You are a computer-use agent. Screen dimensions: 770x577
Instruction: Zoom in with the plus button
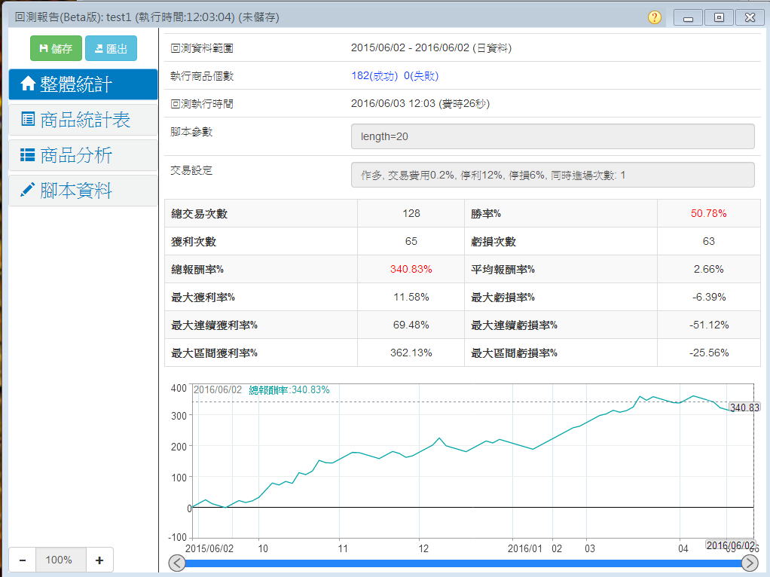pyautogui.click(x=99, y=560)
